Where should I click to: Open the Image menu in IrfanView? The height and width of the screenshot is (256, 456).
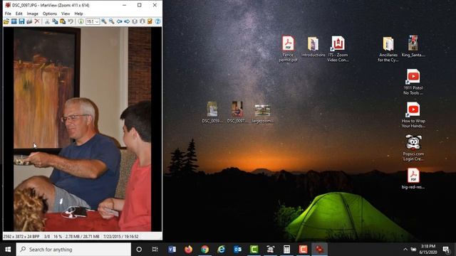click(x=32, y=14)
